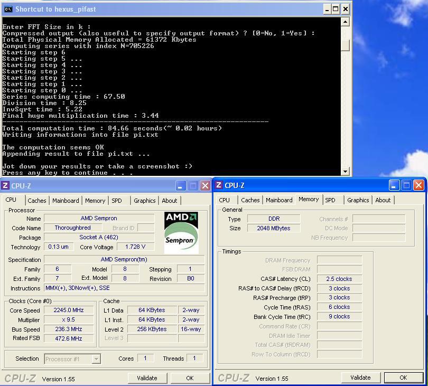Close the left CPU-Z window

205,186
